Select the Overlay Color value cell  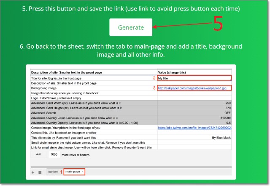click(x=194, y=118)
